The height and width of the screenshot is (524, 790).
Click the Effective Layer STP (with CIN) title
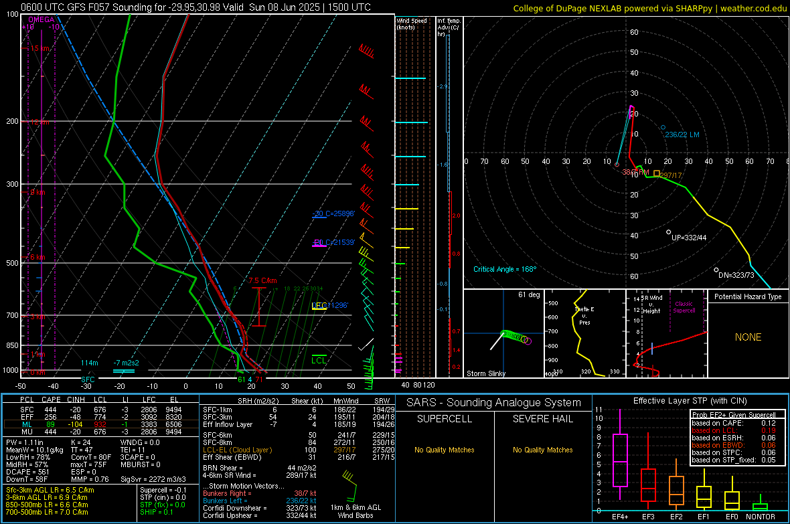point(690,401)
